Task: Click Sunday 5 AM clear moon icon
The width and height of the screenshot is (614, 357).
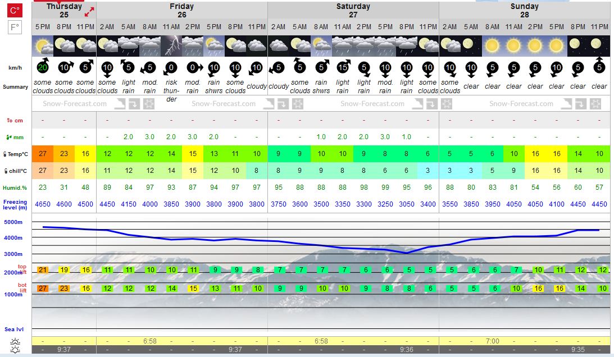Action: (471, 46)
